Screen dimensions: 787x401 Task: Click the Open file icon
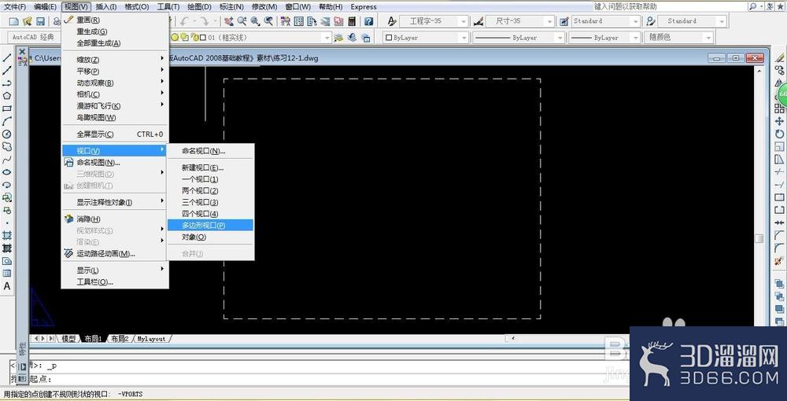click(28, 21)
